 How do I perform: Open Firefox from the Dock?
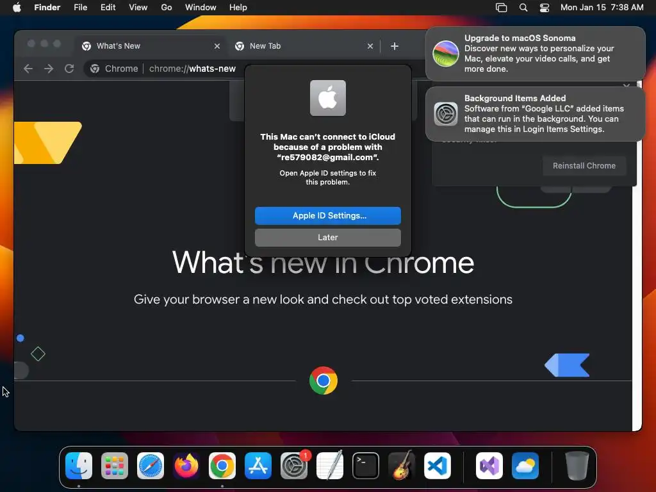pos(186,466)
